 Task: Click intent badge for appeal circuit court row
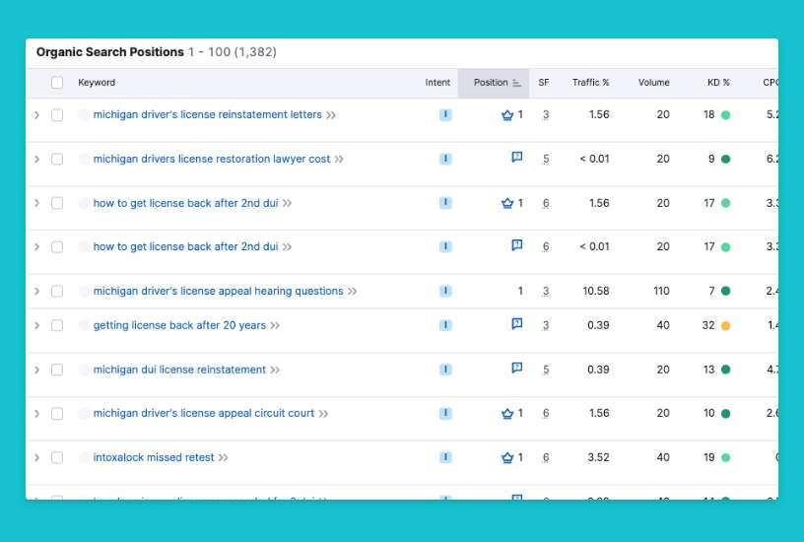[445, 413]
